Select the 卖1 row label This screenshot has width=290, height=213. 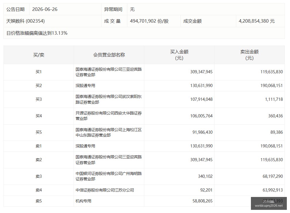pyautogui.click(x=39, y=146)
